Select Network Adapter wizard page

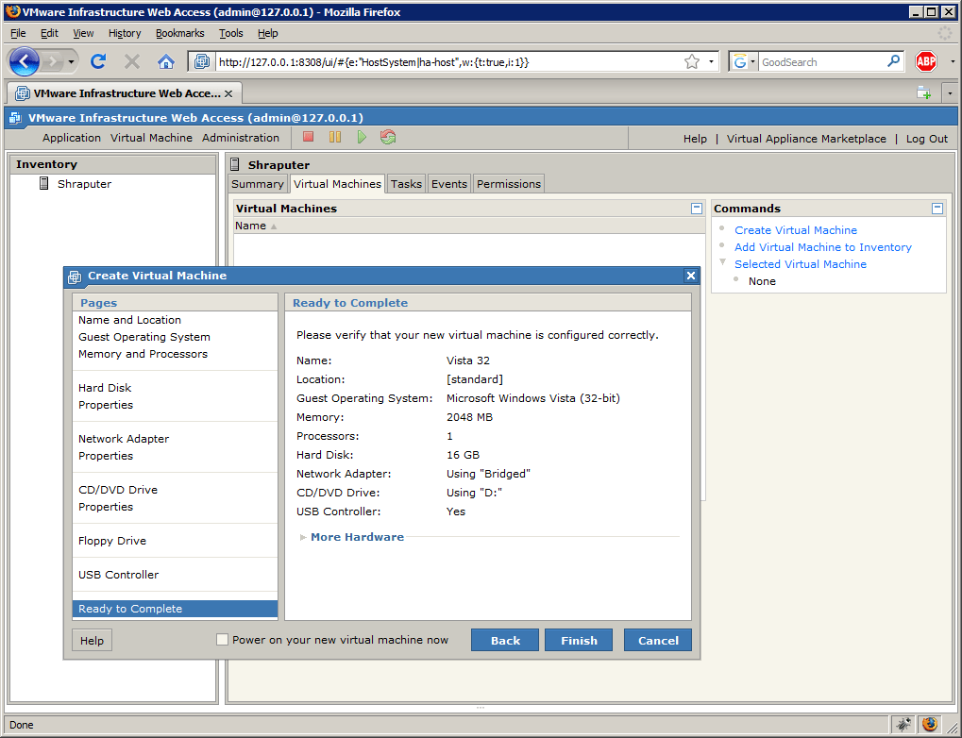124,439
